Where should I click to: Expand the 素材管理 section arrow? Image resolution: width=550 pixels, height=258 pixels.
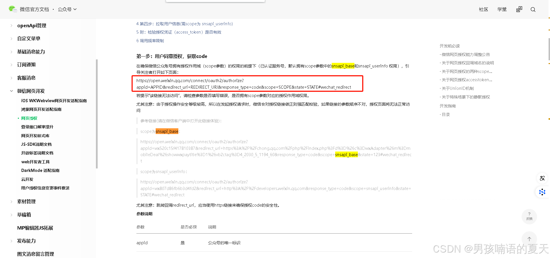pyautogui.click(x=11, y=202)
